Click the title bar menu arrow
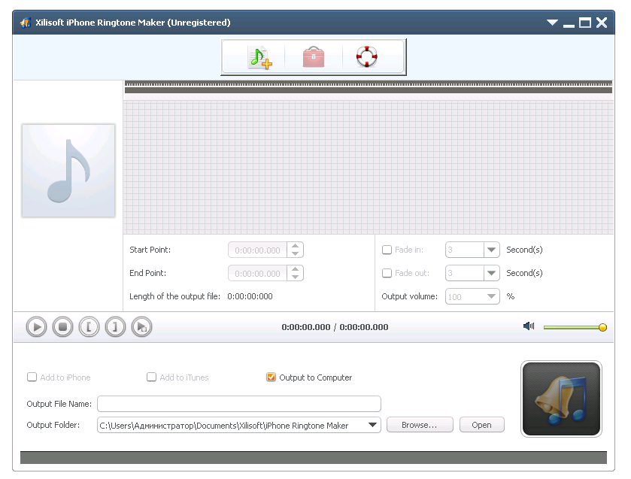 tap(553, 23)
